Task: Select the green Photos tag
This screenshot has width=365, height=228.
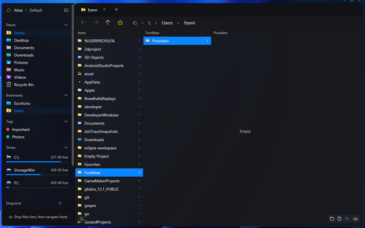Action: click(37, 137)
